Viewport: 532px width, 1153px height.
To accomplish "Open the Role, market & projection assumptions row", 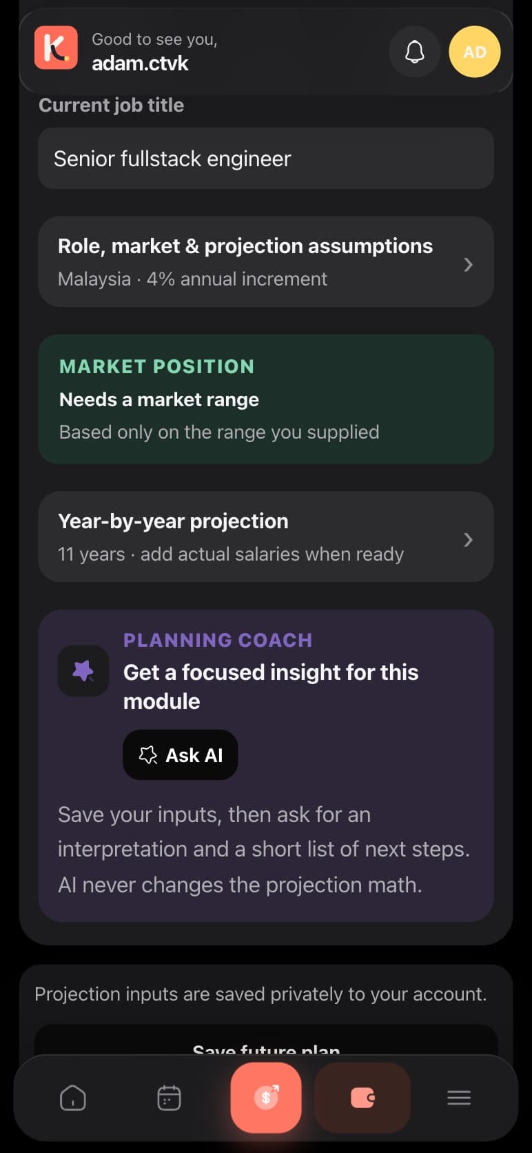I will point(266,262).
